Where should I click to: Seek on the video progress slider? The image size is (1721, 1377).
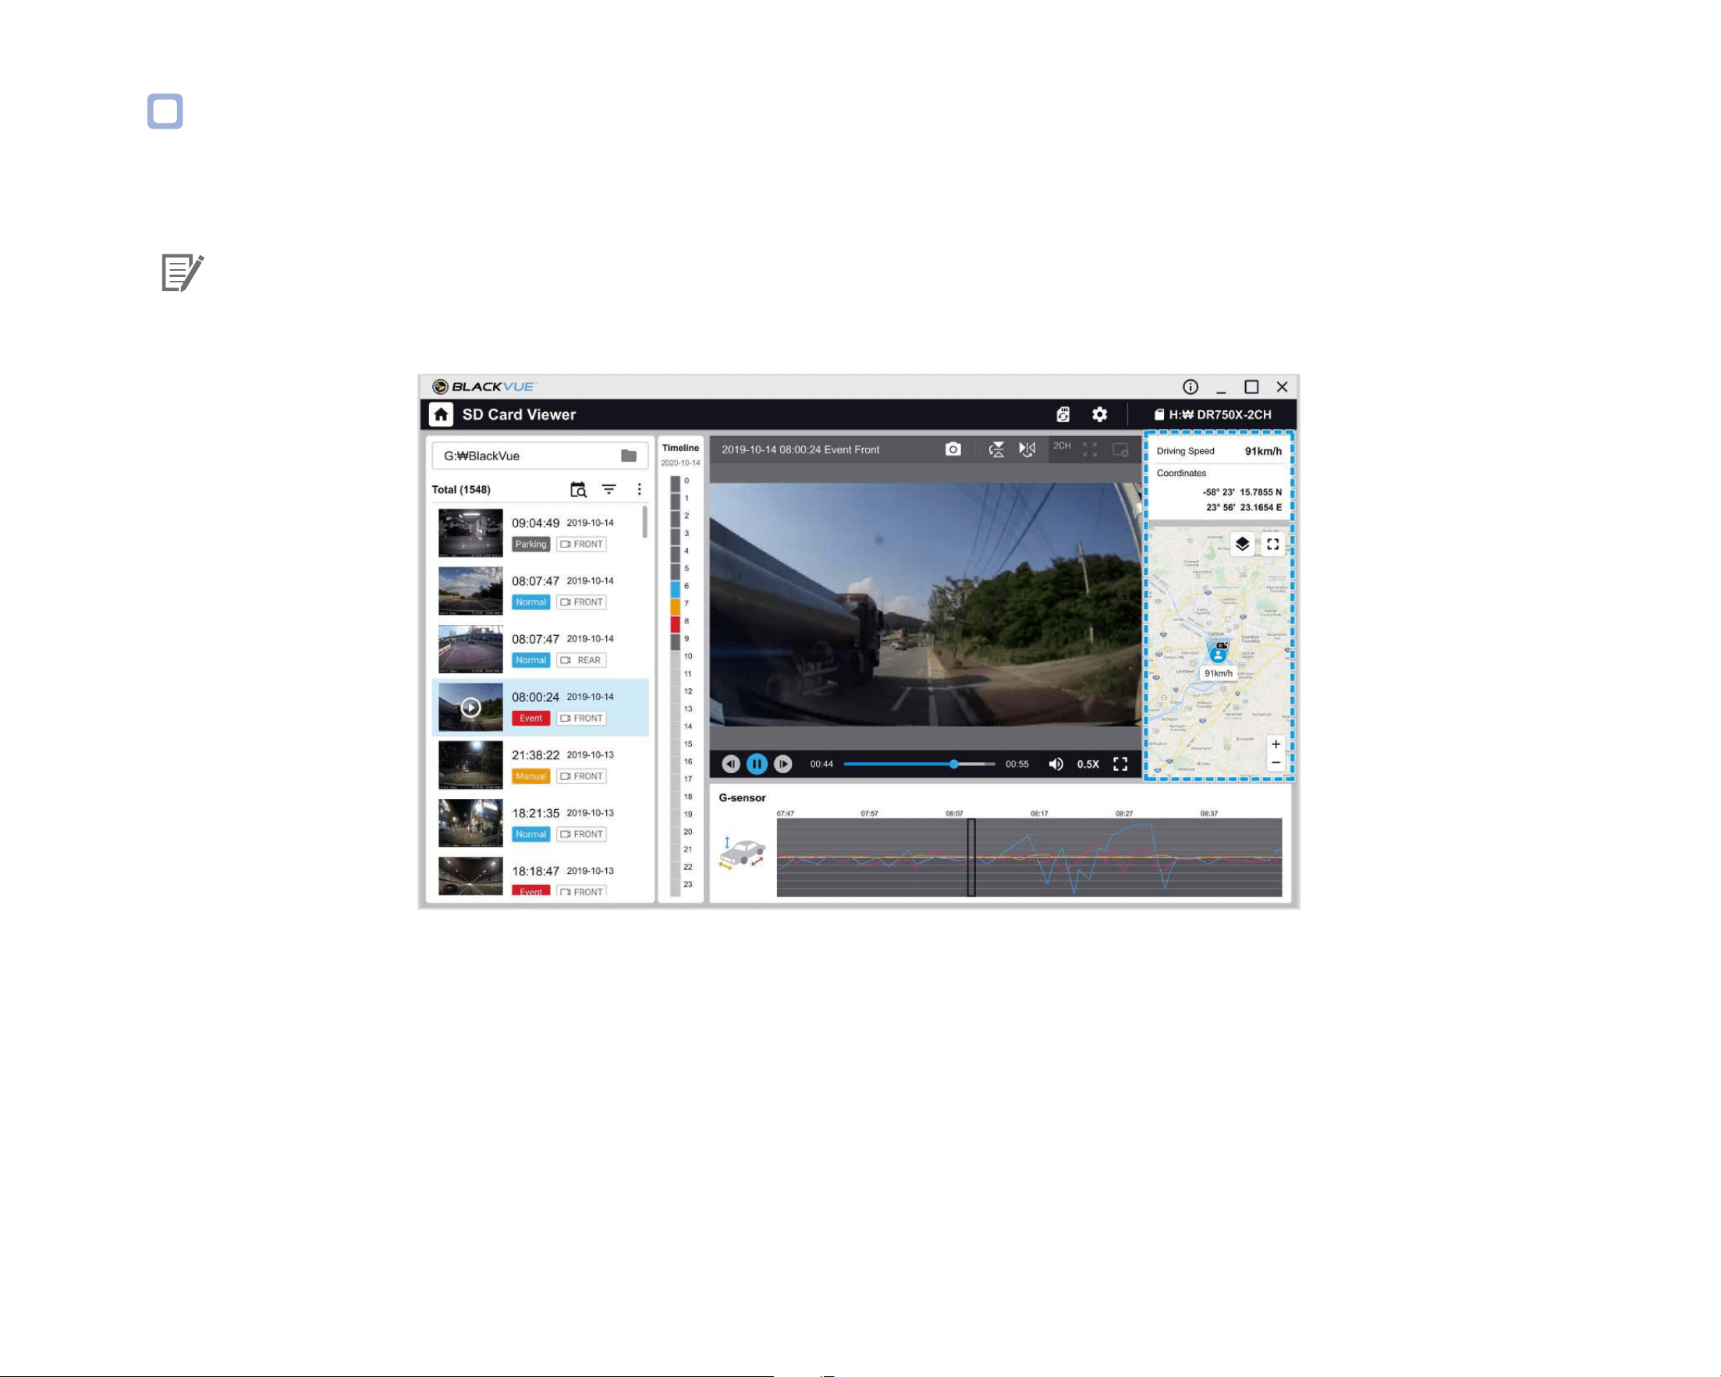pyautogui.click(x=919, y=764)
